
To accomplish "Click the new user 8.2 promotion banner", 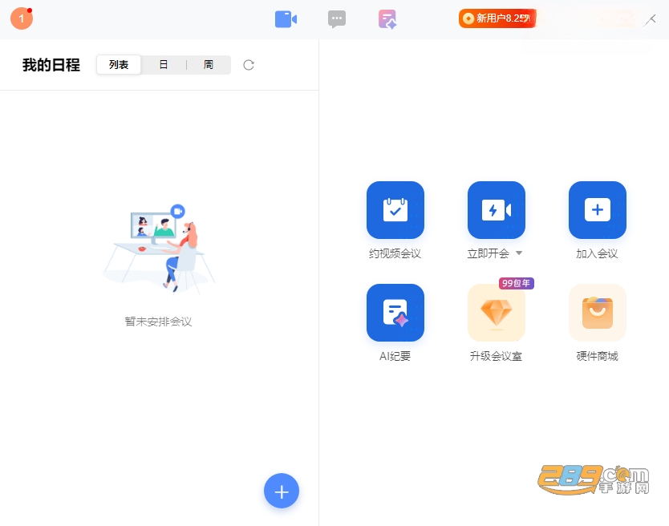I will (497, 18).
